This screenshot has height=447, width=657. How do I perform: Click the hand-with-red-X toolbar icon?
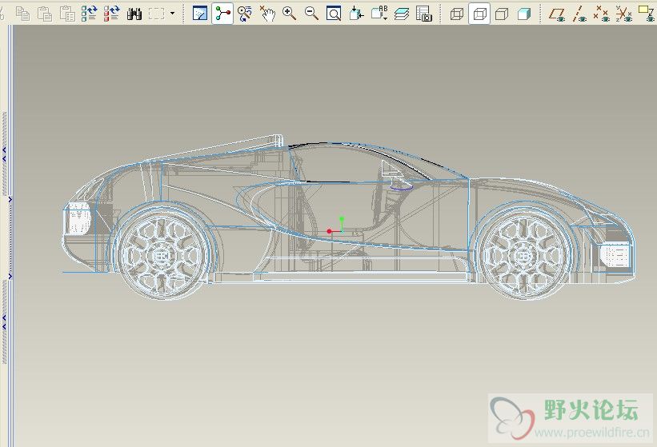click(x=267, y=14)
